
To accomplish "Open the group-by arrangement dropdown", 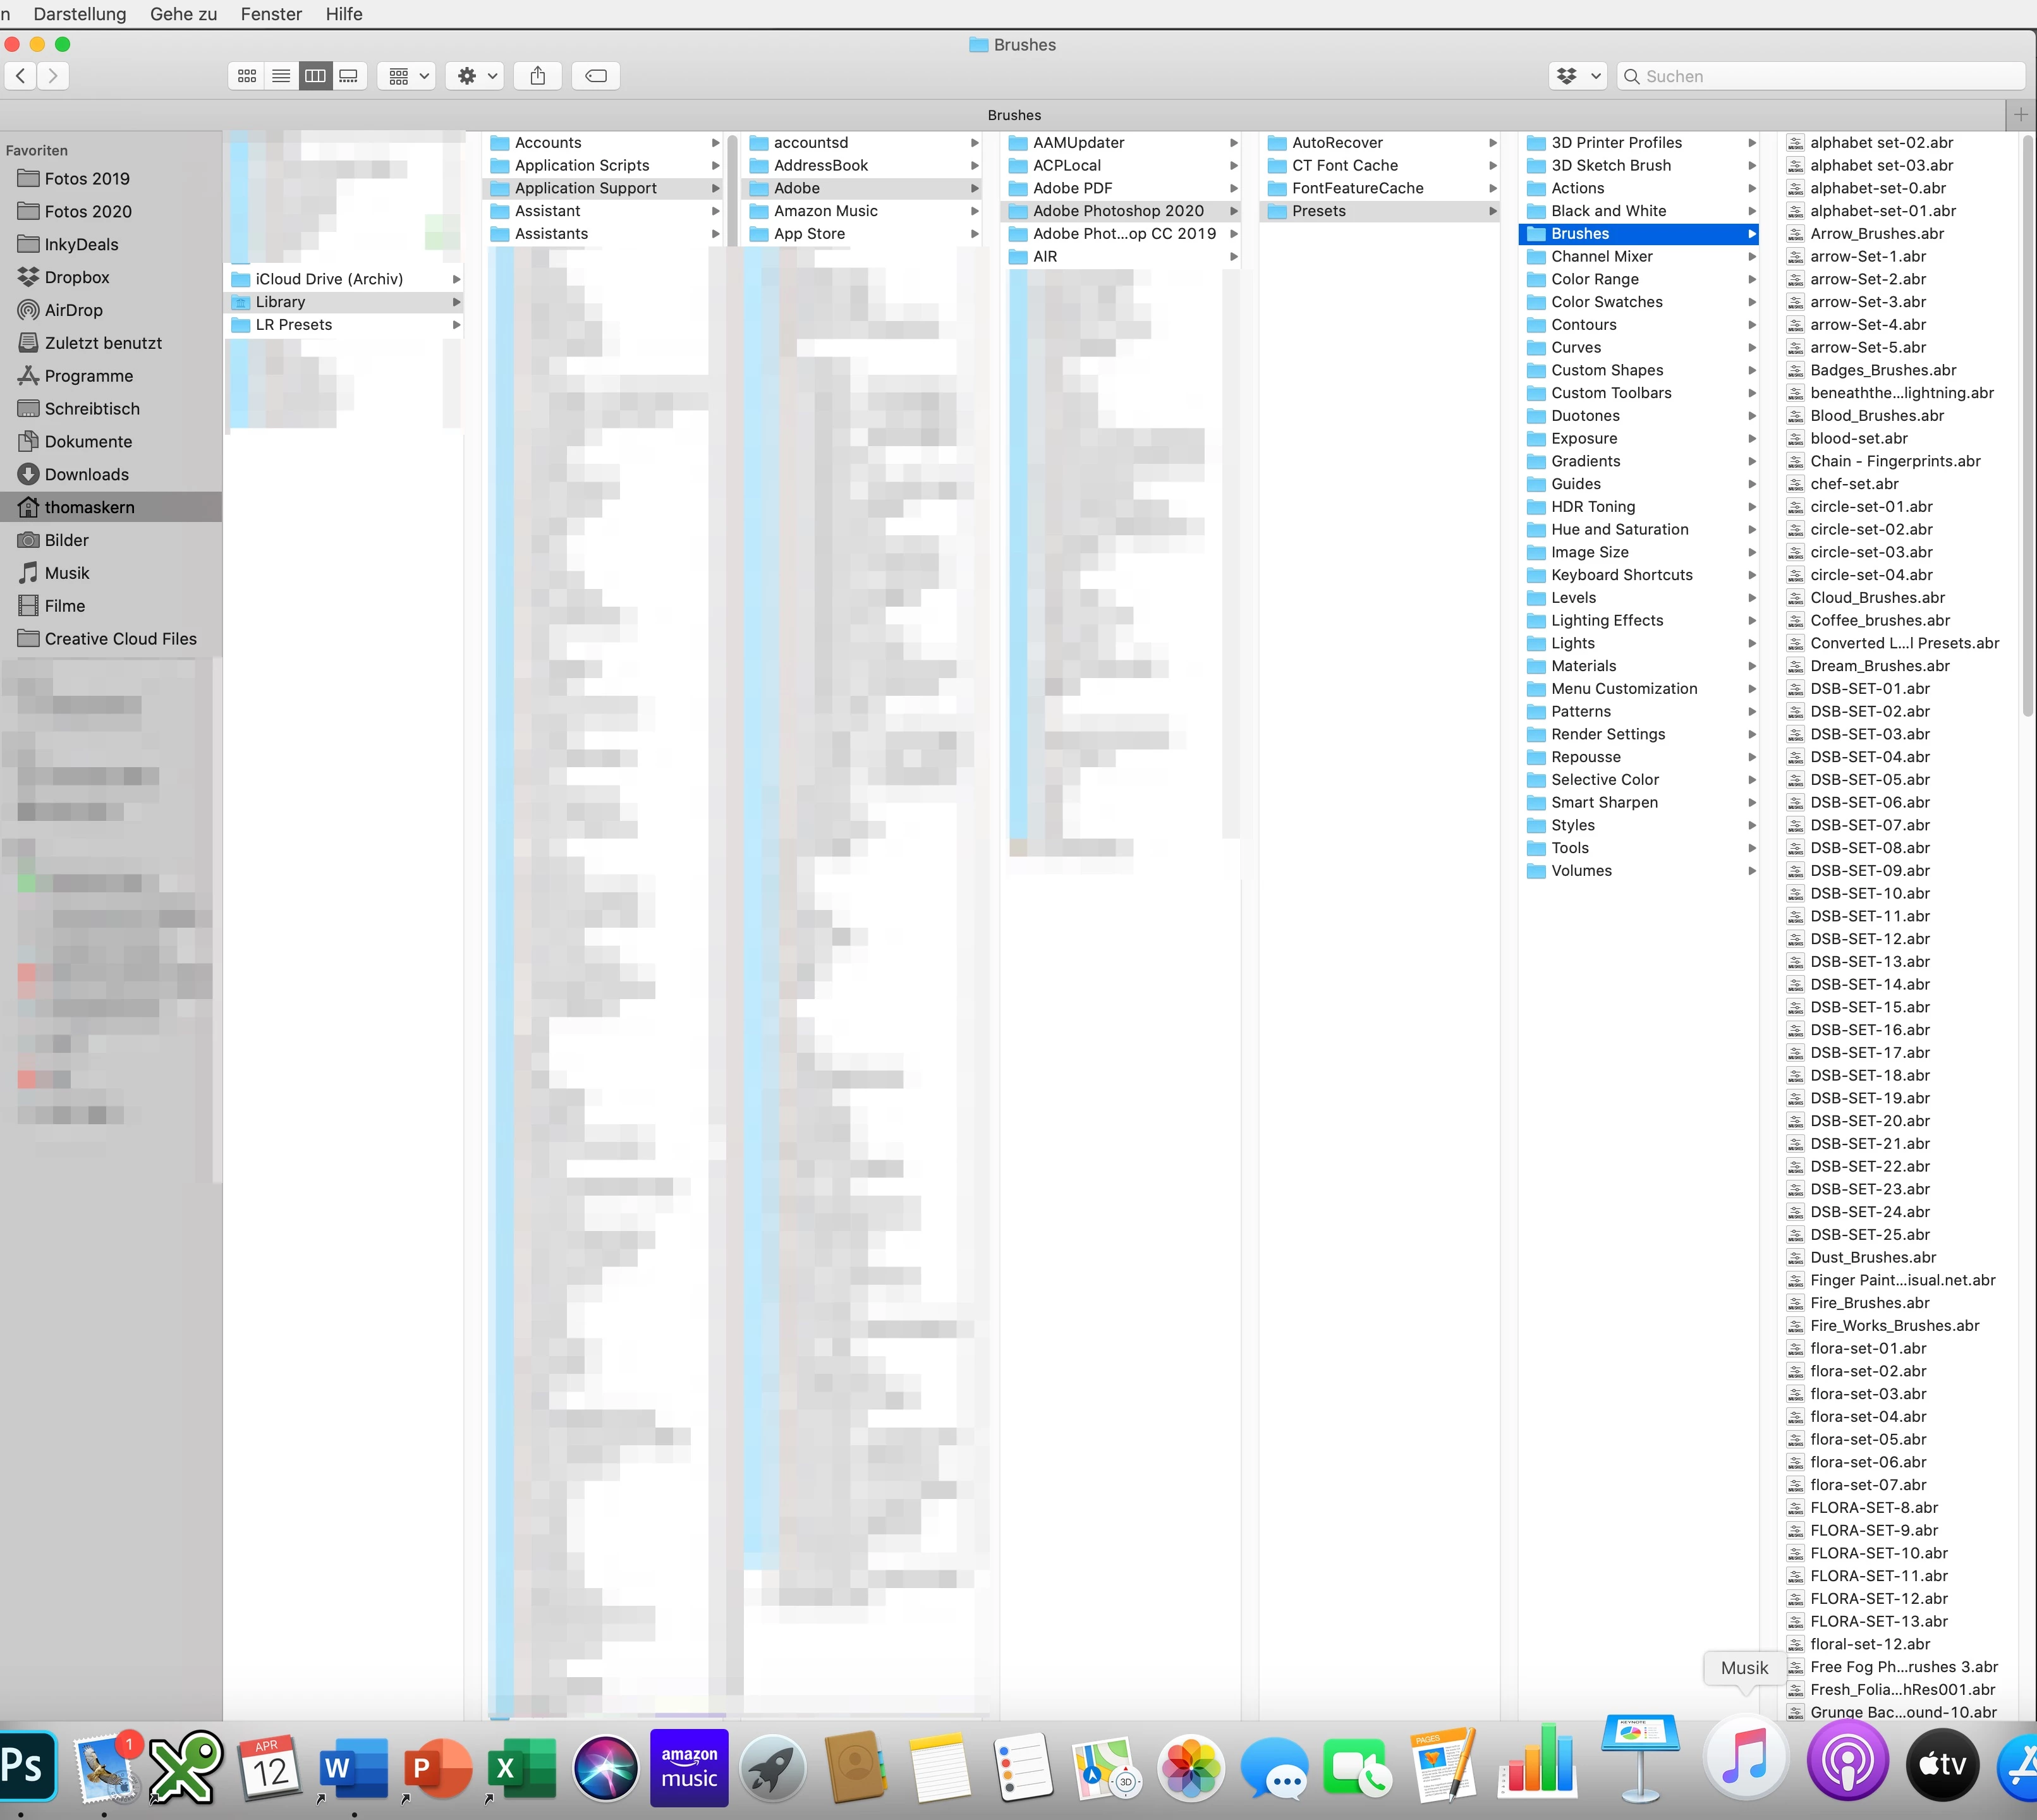I will 407,76.
